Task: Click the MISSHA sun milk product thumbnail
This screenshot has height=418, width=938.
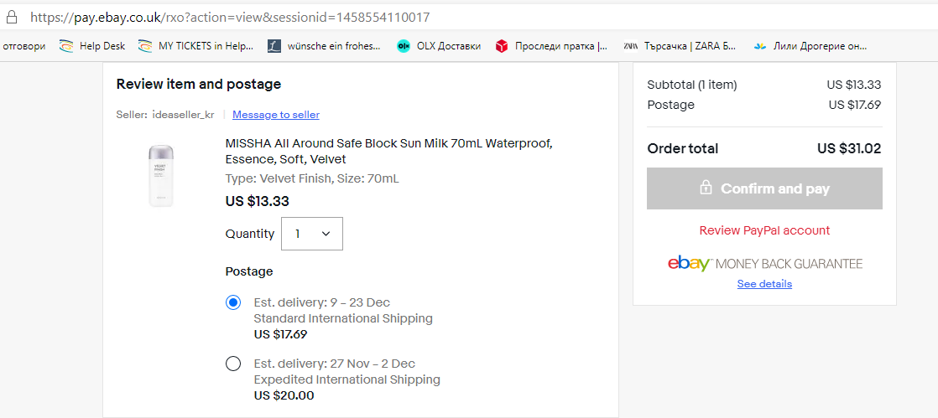Action: (x=161, y=175)
